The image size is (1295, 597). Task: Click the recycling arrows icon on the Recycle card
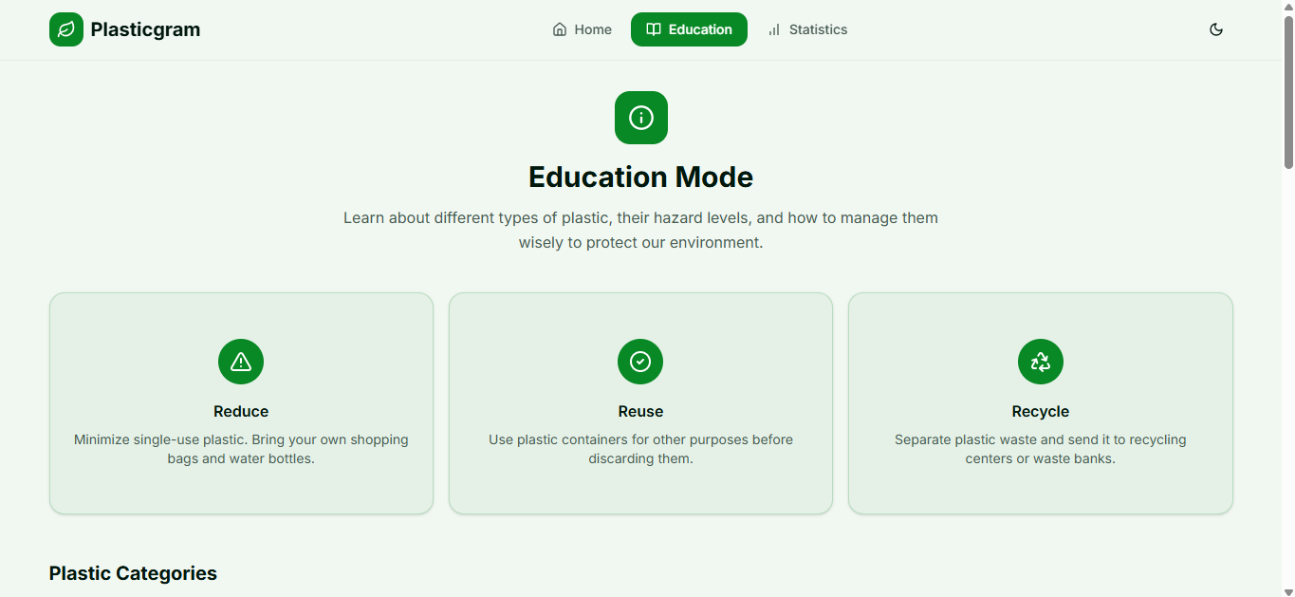tap(1041, 362)
